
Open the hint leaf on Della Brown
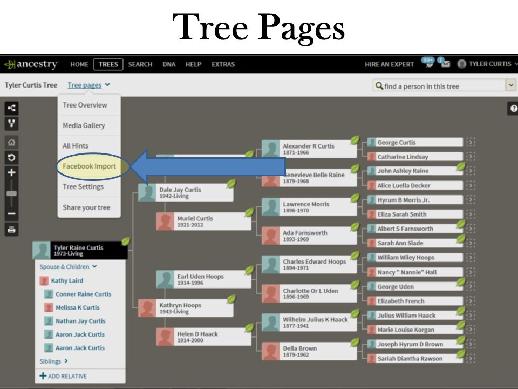(x=355, y=342)
